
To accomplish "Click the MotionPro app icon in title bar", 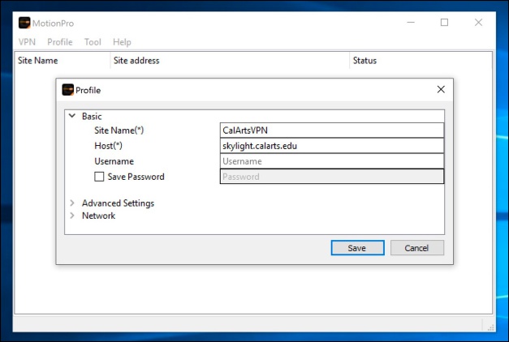I will [24, 23].
